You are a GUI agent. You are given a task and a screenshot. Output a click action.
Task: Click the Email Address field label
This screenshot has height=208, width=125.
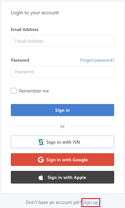25,29
